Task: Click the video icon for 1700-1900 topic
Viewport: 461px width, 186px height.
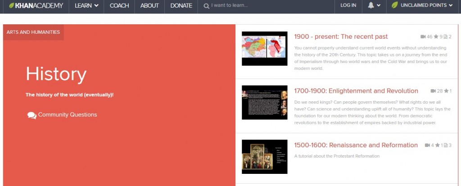Action: (x=433, y=91)
